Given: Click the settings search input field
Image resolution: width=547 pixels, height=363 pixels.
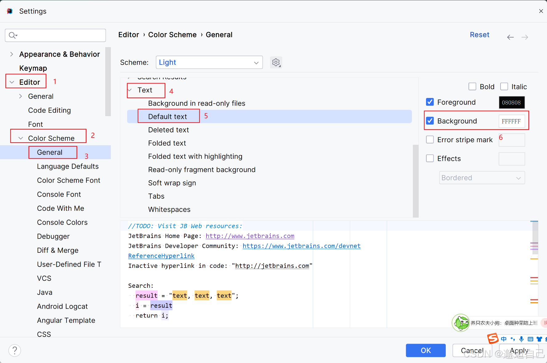Looking at the screenshot, I should click(55, 35).
